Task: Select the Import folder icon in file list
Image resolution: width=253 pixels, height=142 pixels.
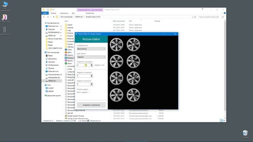Action: pos(66,25)
